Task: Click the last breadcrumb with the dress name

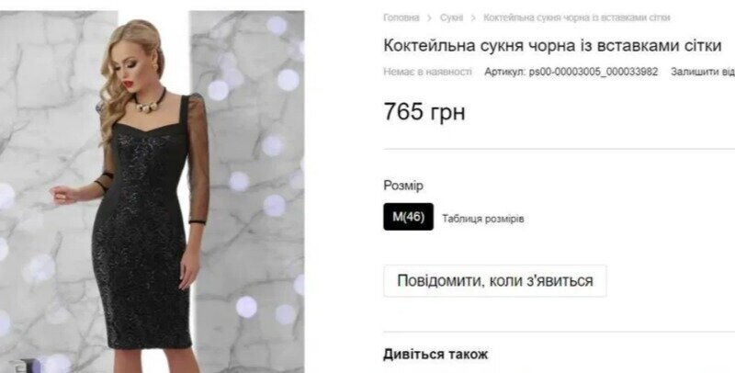Action: pyautogui.click(x=577, y=17)
